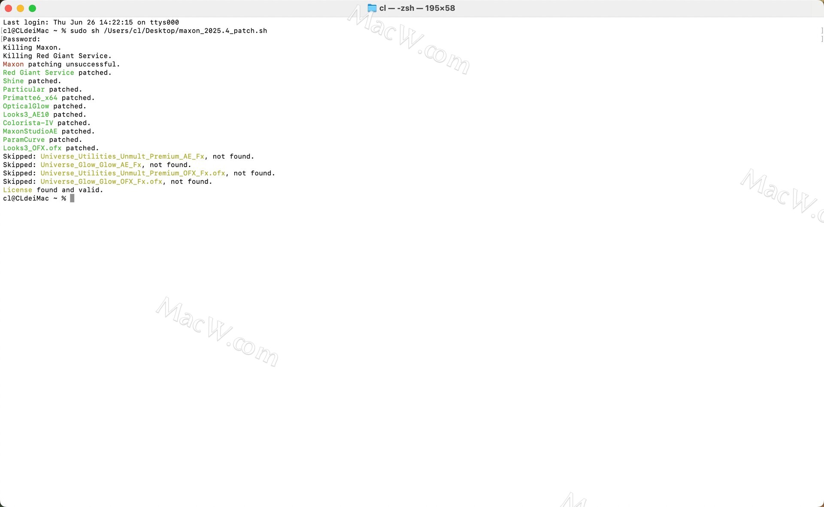Click the 'Primatte6_x64 patched.' line

tap(49, 98)
